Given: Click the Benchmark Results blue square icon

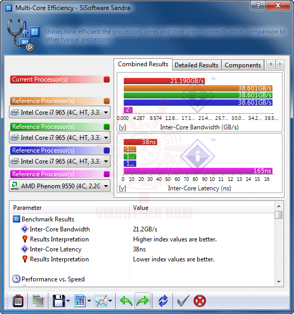Looking at the screenshot, I should [x=16, y=219].
